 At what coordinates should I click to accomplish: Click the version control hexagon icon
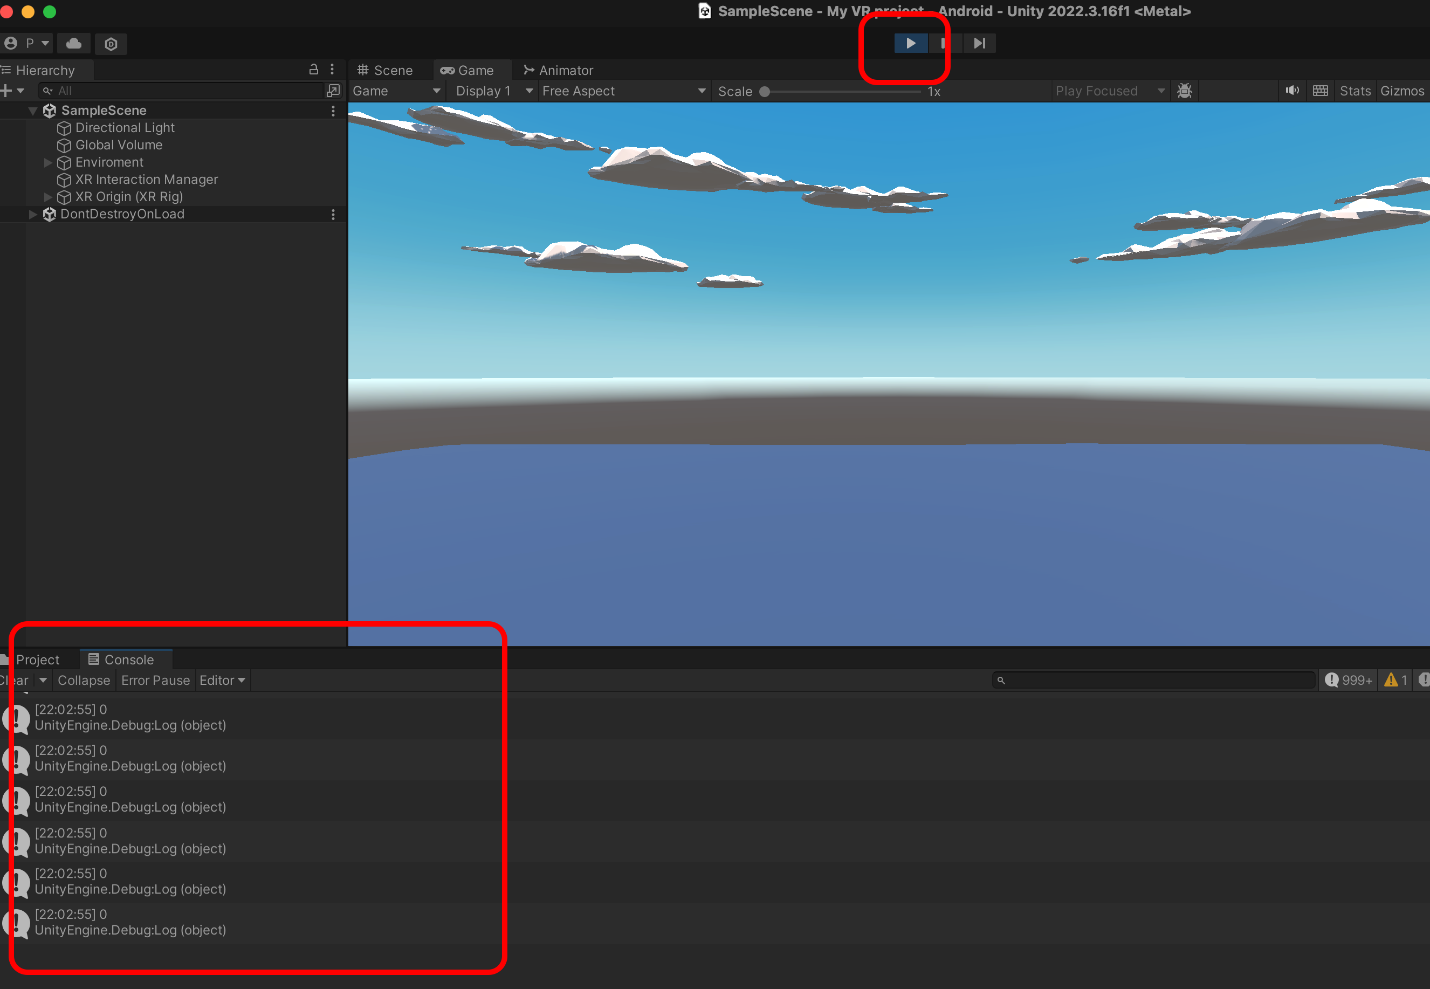111,44
